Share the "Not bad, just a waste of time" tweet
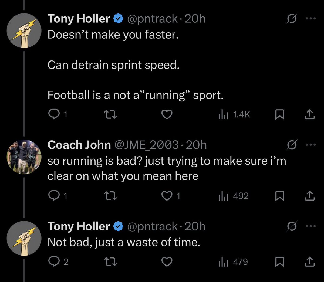Image resolution: width=324 pixels, height=282 pixels. pos(310,261)
